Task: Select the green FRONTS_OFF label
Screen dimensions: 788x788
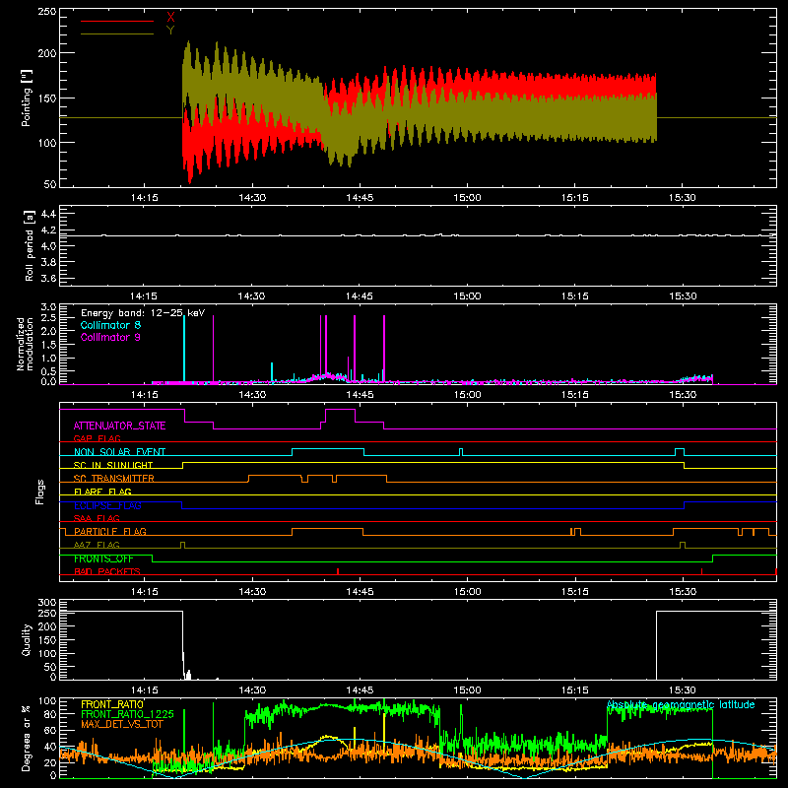Action: pyautogui.click(x=103, y=558)
